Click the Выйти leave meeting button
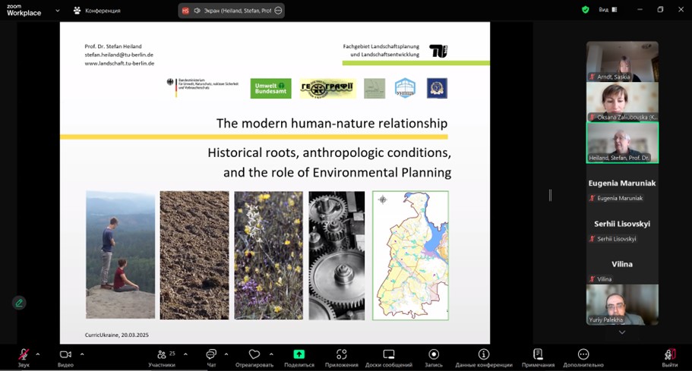Viewport: 692px width, 371px height. (669, 355)
